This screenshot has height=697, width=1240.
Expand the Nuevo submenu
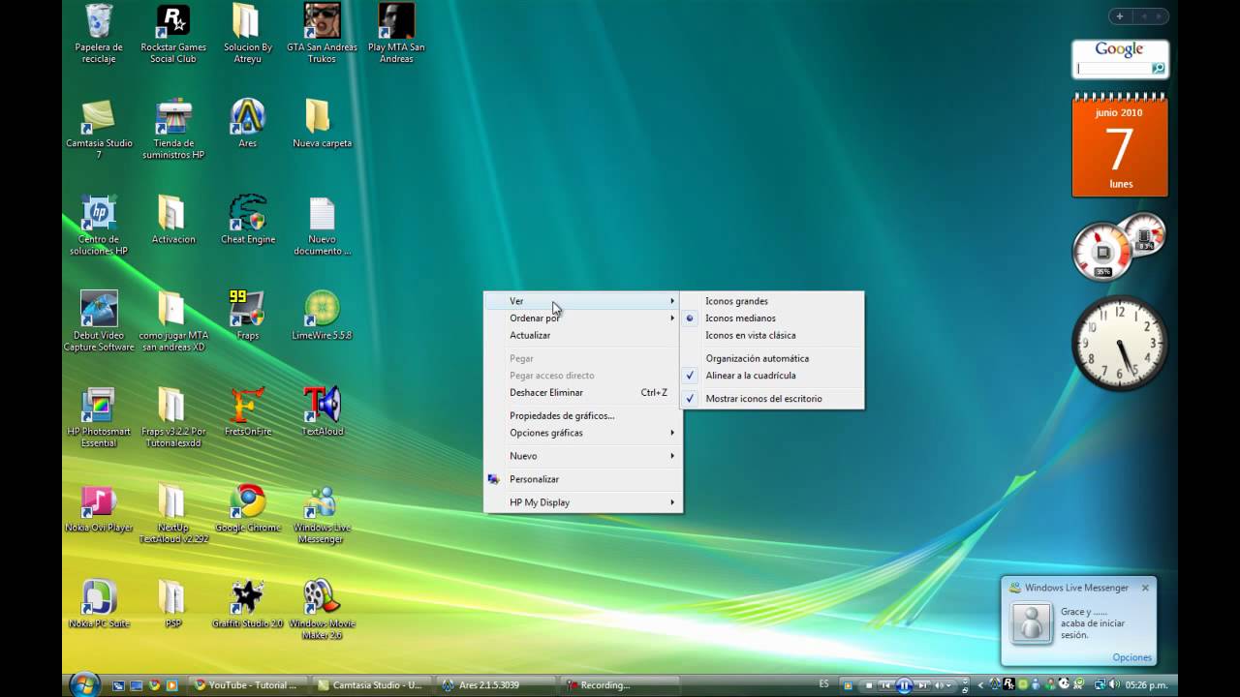(x=583, y=456)
